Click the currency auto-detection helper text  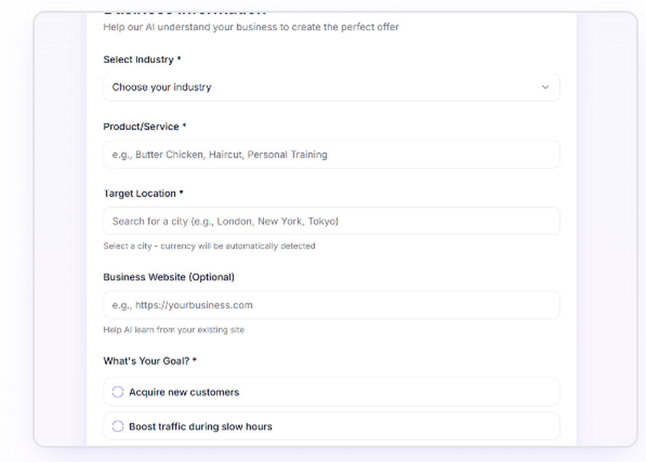(x=209, y=246)
